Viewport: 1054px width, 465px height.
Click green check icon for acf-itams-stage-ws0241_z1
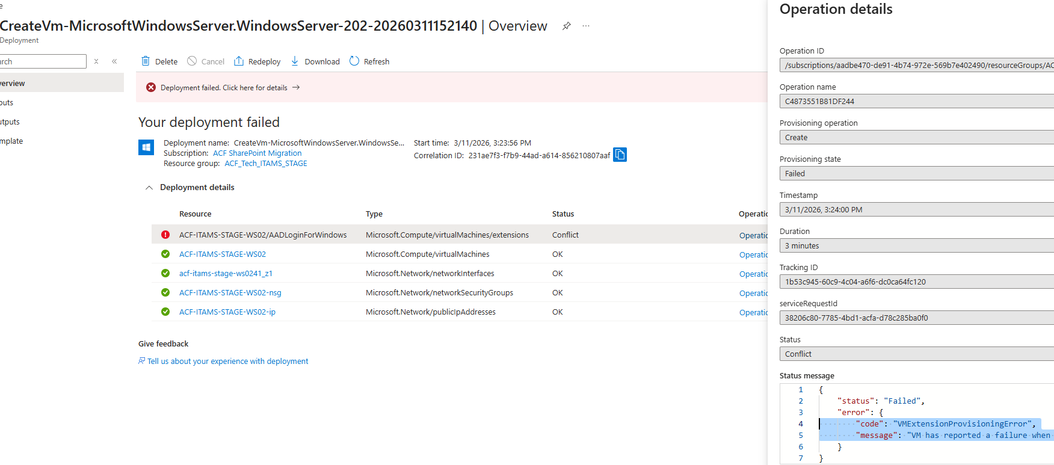point(165,273)
